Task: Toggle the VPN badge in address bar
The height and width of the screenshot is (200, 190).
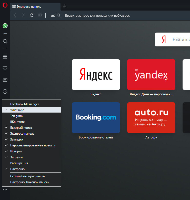Action: (x=53, y=15)
